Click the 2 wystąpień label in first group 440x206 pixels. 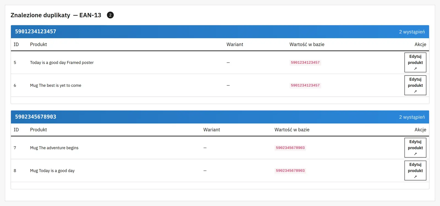(412, 32)
